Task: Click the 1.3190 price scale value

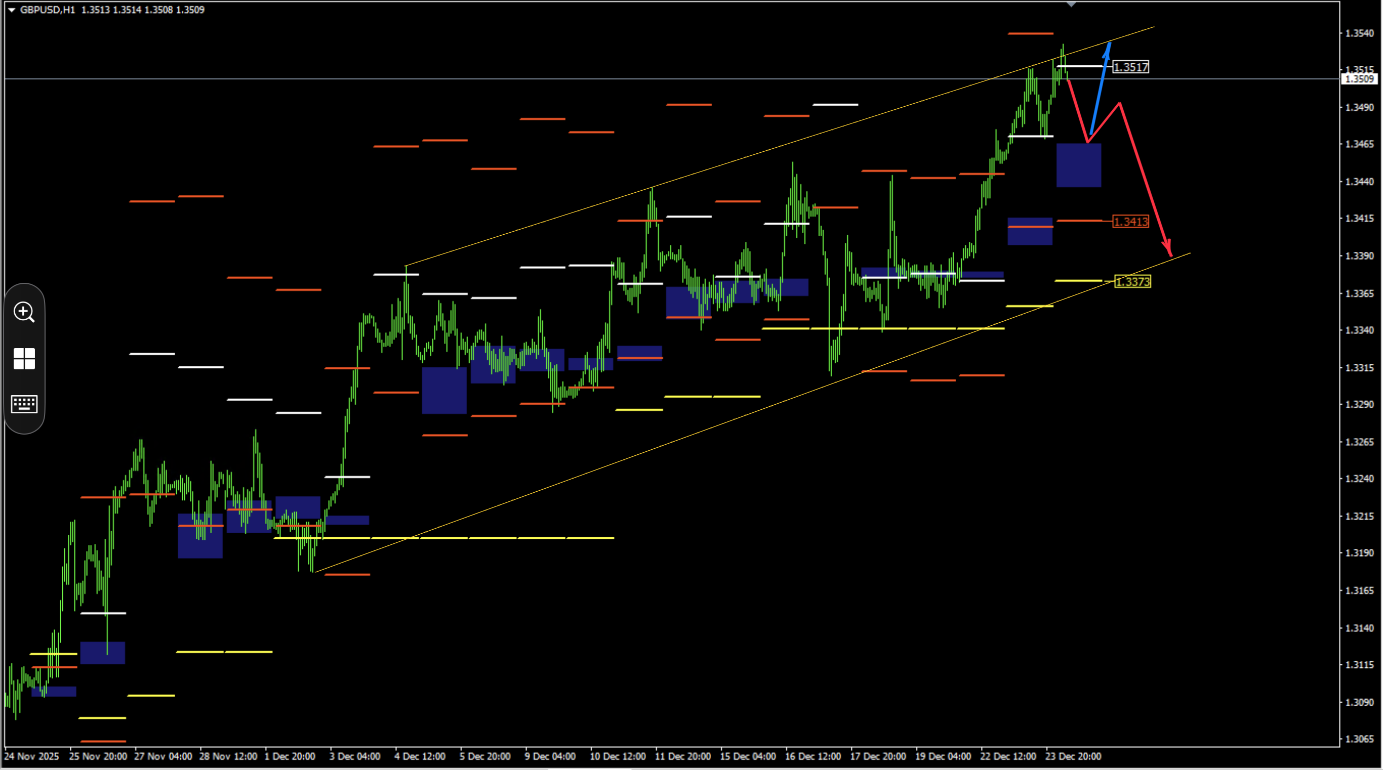Action: tap(1359, 552)
